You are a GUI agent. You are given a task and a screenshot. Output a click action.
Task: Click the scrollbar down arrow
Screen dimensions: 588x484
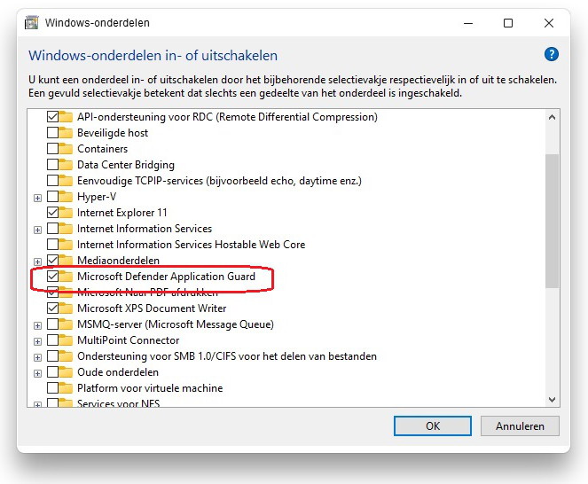552,400
